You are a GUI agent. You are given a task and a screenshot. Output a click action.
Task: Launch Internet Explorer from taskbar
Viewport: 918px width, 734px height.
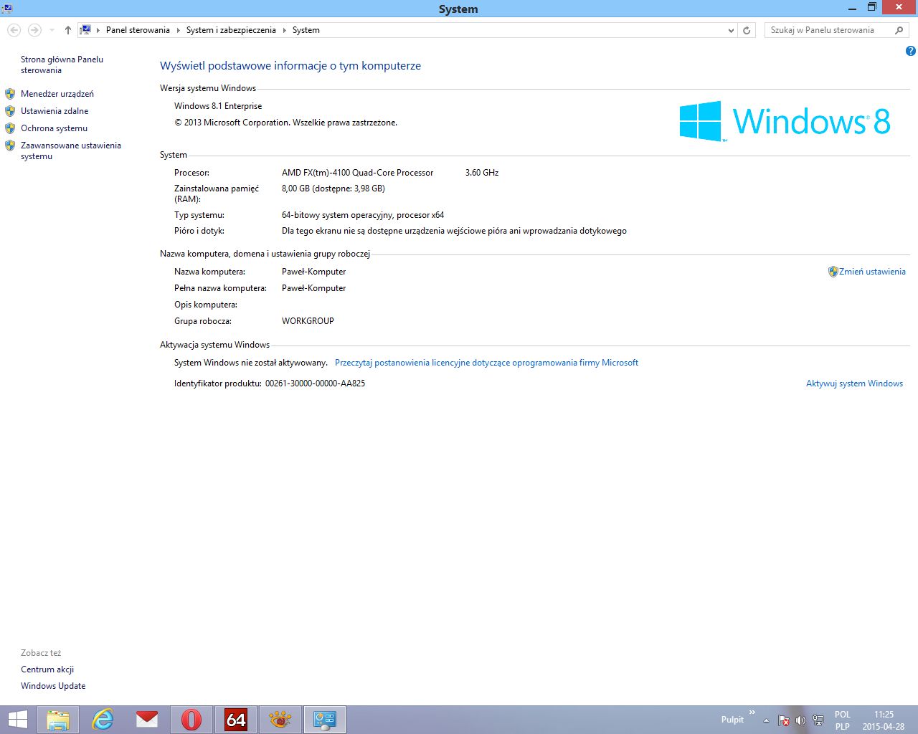pyautogui.click(x=103, y=720)
